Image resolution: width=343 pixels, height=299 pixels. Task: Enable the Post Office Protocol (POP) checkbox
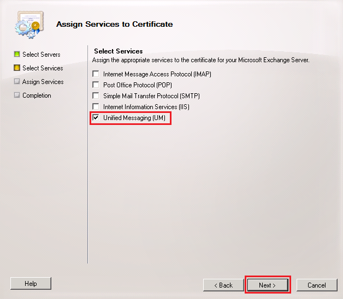tap(96, 85)
